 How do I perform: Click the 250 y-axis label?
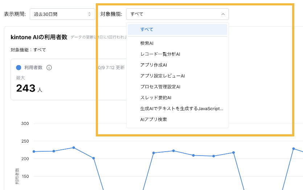(x=25, y=141)
